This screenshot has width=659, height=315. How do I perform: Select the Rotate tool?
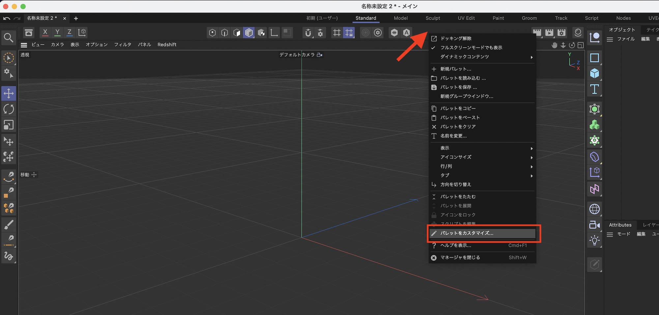(9, 109)
